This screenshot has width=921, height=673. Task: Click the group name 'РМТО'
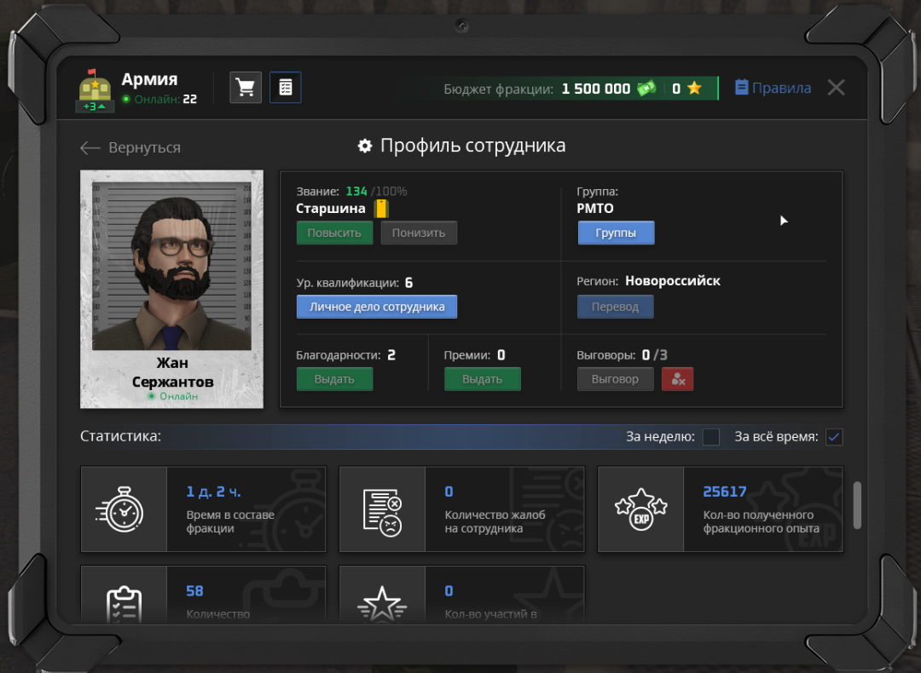[595, 209]
